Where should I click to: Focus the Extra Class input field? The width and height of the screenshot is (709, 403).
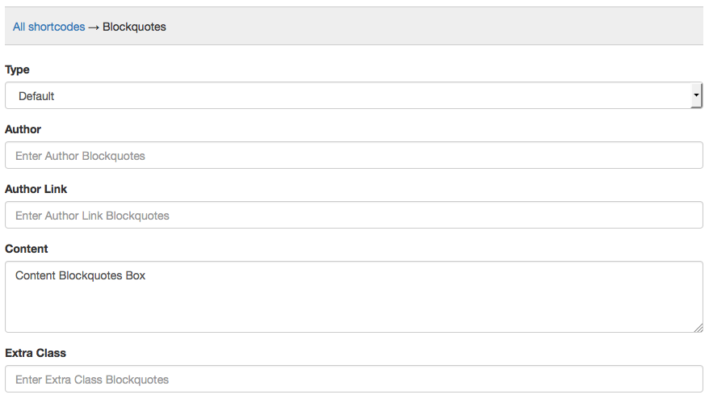(354, 379)
